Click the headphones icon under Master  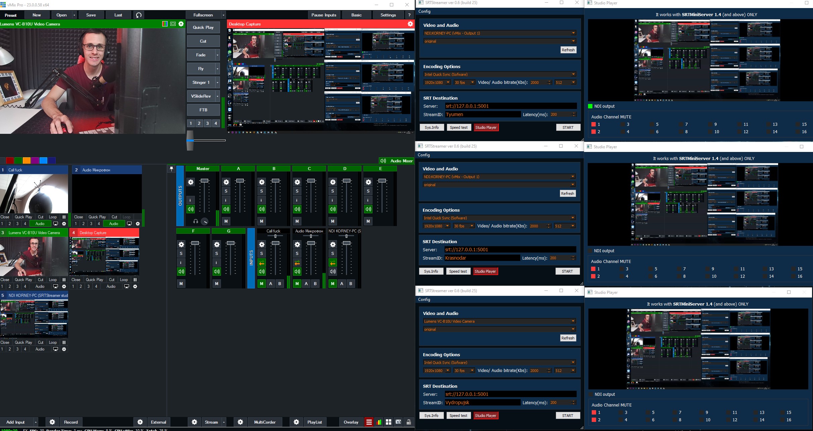tap(195, 221)
